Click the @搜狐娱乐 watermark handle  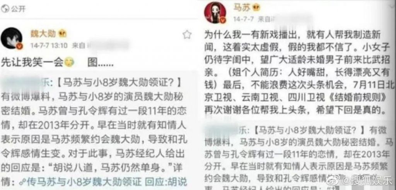366,181
